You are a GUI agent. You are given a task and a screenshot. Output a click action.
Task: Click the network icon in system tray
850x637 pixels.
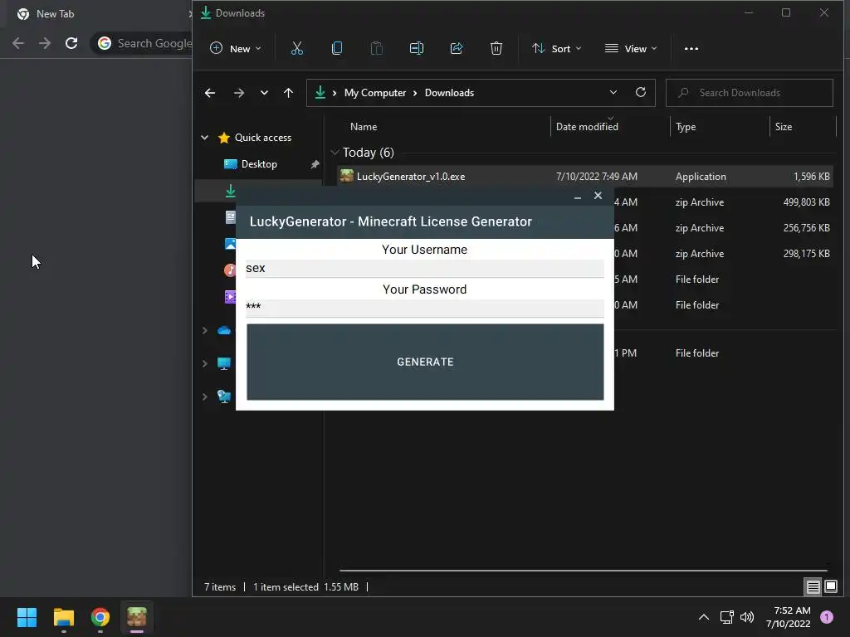point(726,617)
